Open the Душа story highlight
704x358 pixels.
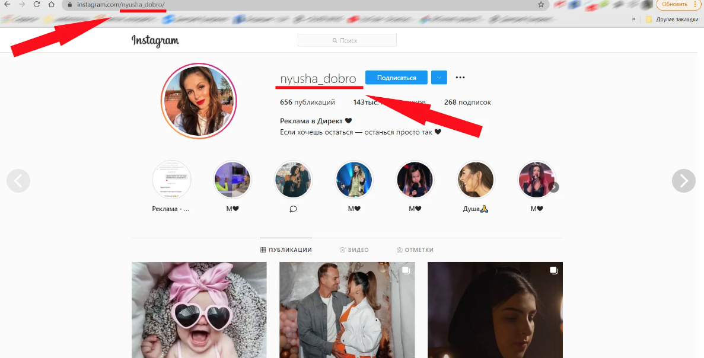tap(476, 180)
